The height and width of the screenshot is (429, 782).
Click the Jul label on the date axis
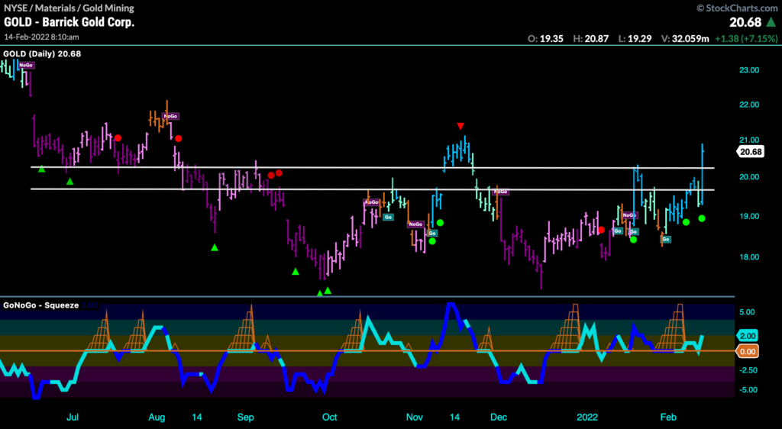(x=73, y=418)
